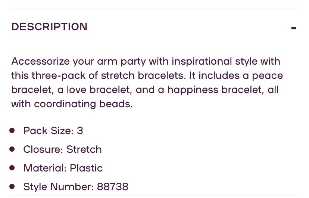Select the 'Material: Plastic' list item
Image resolution: width=309 pixels, height=198 pixels.
coord(63,168)
